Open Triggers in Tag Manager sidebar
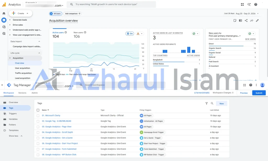The image size is (268, 161). point(13,113)
